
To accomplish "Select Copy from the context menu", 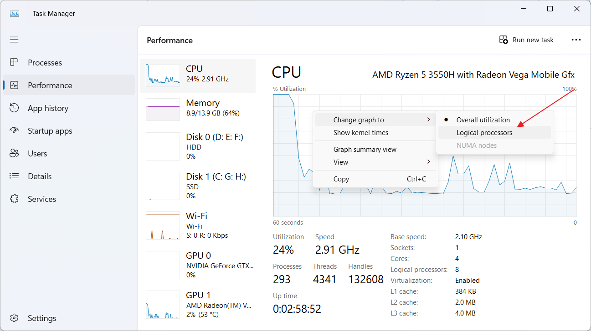I will pyautogui.click(x=341, y=179).
